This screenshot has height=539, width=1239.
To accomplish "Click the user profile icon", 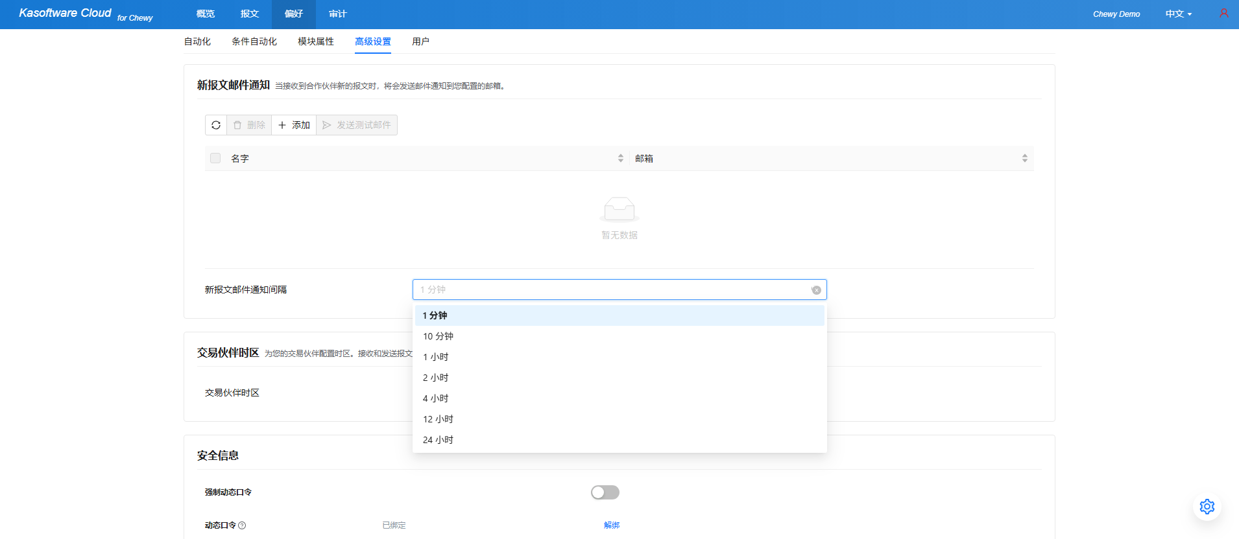I will point(1223,14).
